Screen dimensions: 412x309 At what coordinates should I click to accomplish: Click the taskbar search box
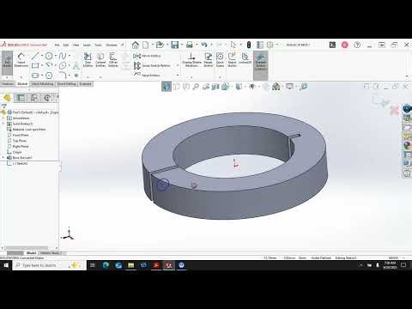coord(49,265)
